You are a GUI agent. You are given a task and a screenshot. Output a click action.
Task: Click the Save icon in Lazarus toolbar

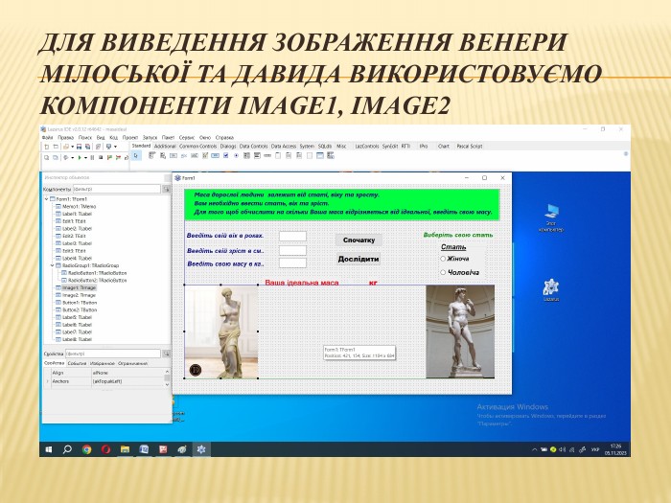coord(79,147)
